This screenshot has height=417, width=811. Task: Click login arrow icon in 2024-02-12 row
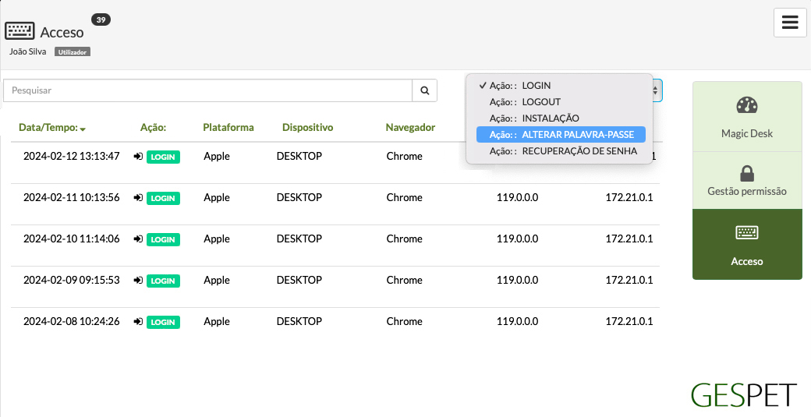point(138,157)
